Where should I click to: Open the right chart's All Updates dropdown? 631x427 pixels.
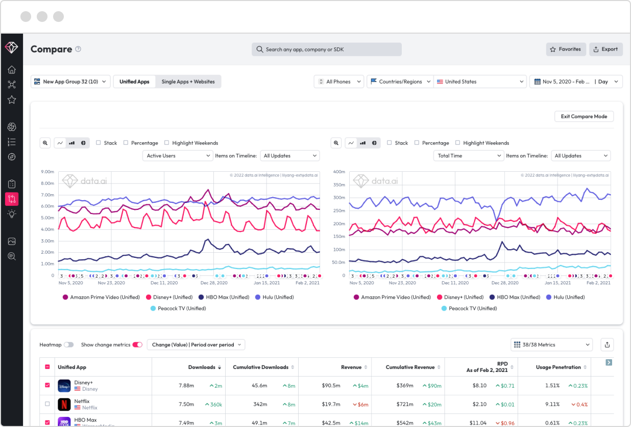tap(581, 156)
